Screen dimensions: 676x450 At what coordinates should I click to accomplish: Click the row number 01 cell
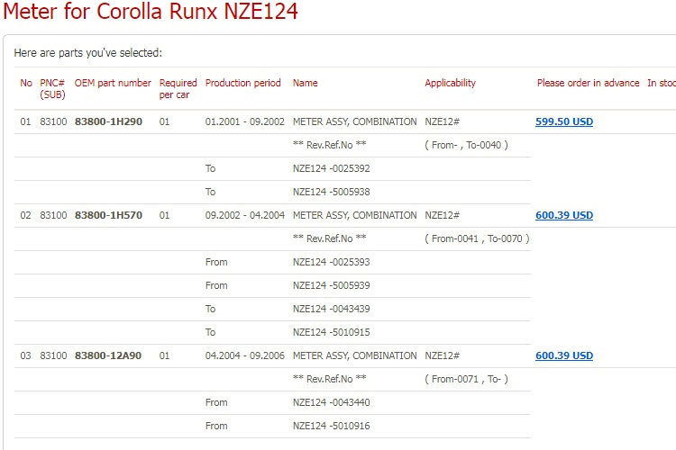pos(25,121)
